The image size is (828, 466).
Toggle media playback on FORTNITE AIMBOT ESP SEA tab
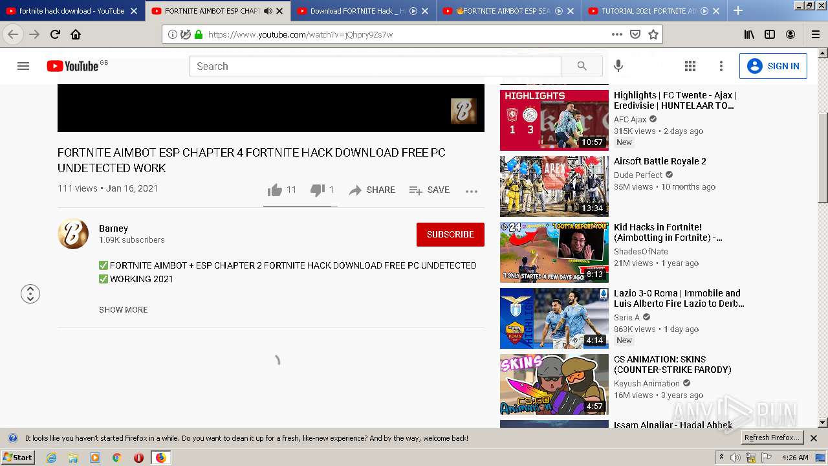559,11
